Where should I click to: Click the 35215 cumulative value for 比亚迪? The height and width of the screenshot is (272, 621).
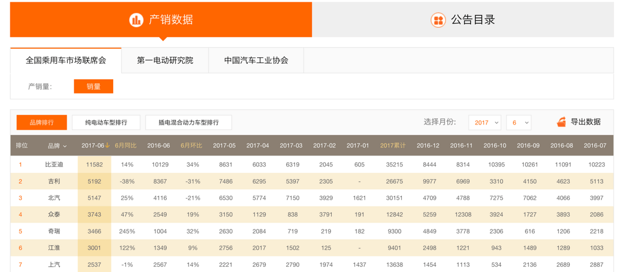(393, 165)
